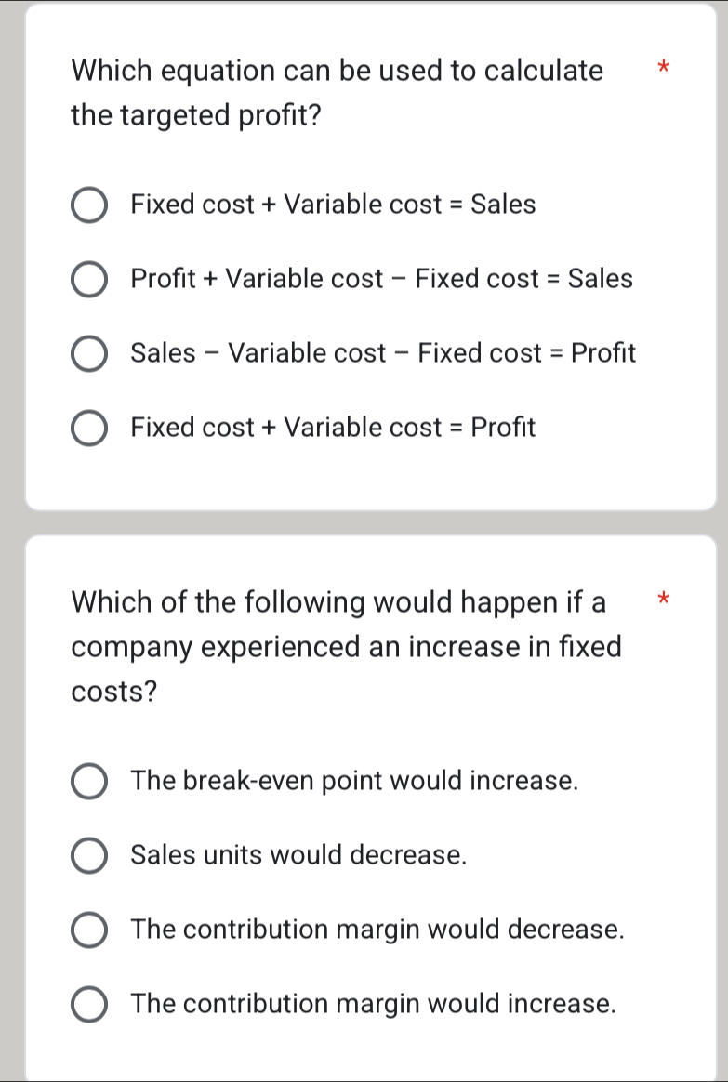Mark the radio for 'Sales − Variable cost − Fixed cost = Profit'
This screenshot has height=1082, width=728.
point(89,354)
